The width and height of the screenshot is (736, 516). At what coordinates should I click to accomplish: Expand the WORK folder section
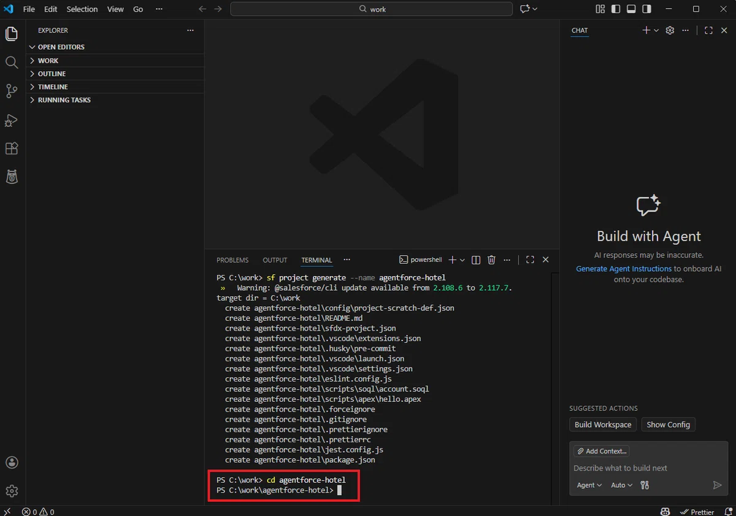click(x=116, y=60)
